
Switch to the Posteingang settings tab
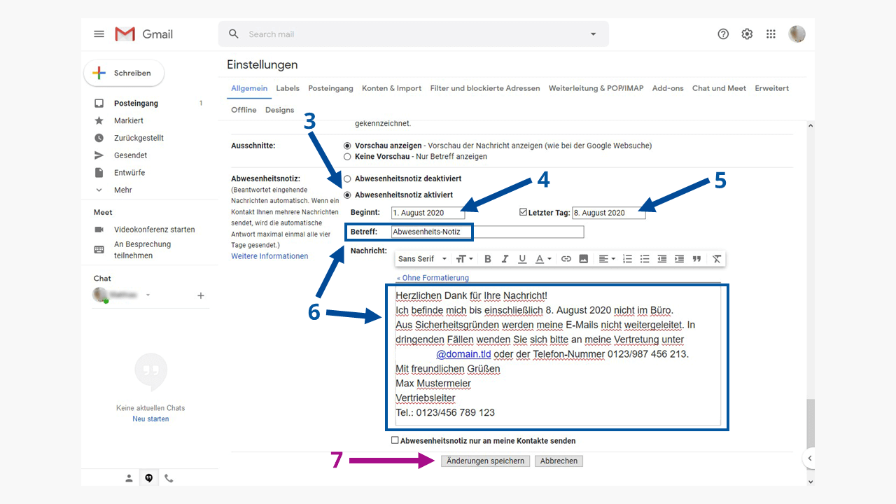click(x=331, y=89)
